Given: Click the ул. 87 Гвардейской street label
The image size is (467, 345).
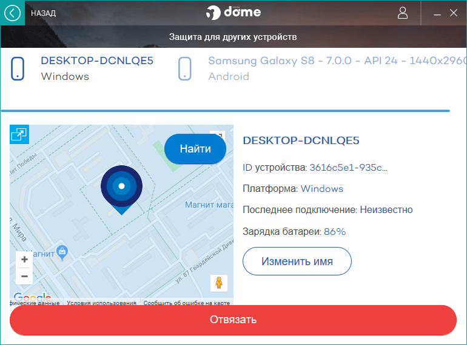Looking at the screenshot, I should pyautogui.click(x=204, y=261).
